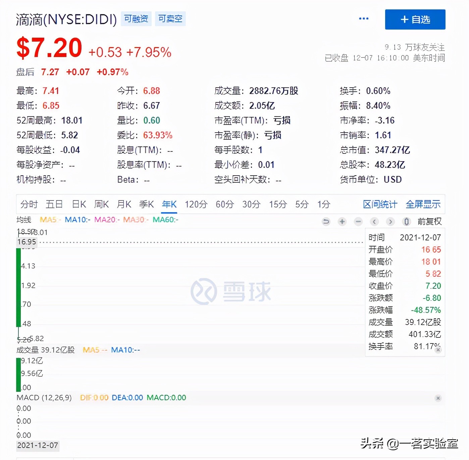Select the 5分 interval tab
Viewport: 469px width, 460px height.
pyautogui.click(x=301, y=204)
